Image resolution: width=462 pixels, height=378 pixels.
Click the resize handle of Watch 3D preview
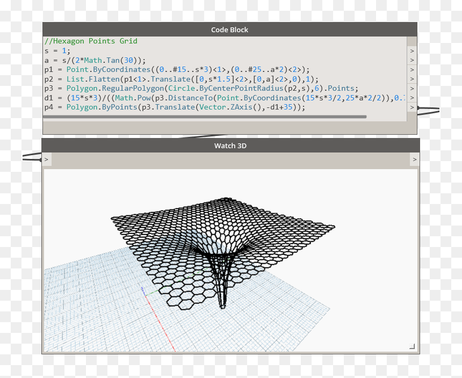(x=412, y=346)
